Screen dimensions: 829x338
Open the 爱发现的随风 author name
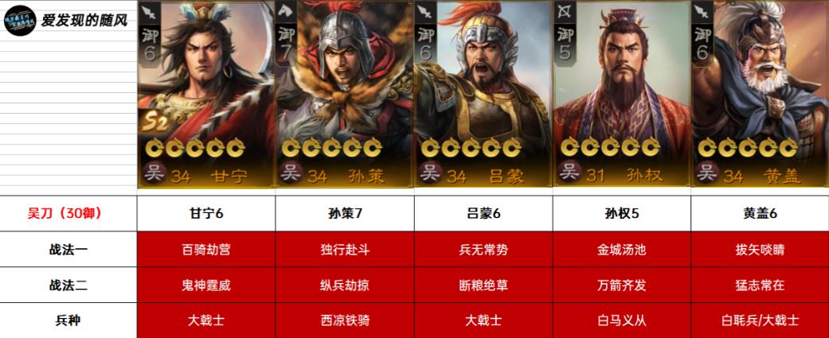(x=84, y=21)
